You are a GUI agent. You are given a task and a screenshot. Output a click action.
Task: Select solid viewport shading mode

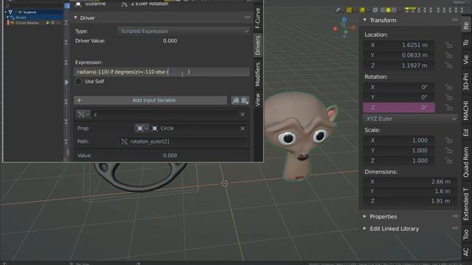[389, 10]
